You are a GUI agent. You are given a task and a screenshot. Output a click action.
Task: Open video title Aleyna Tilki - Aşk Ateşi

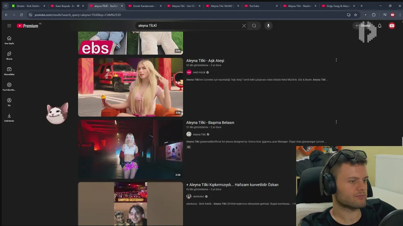point(205,61)
